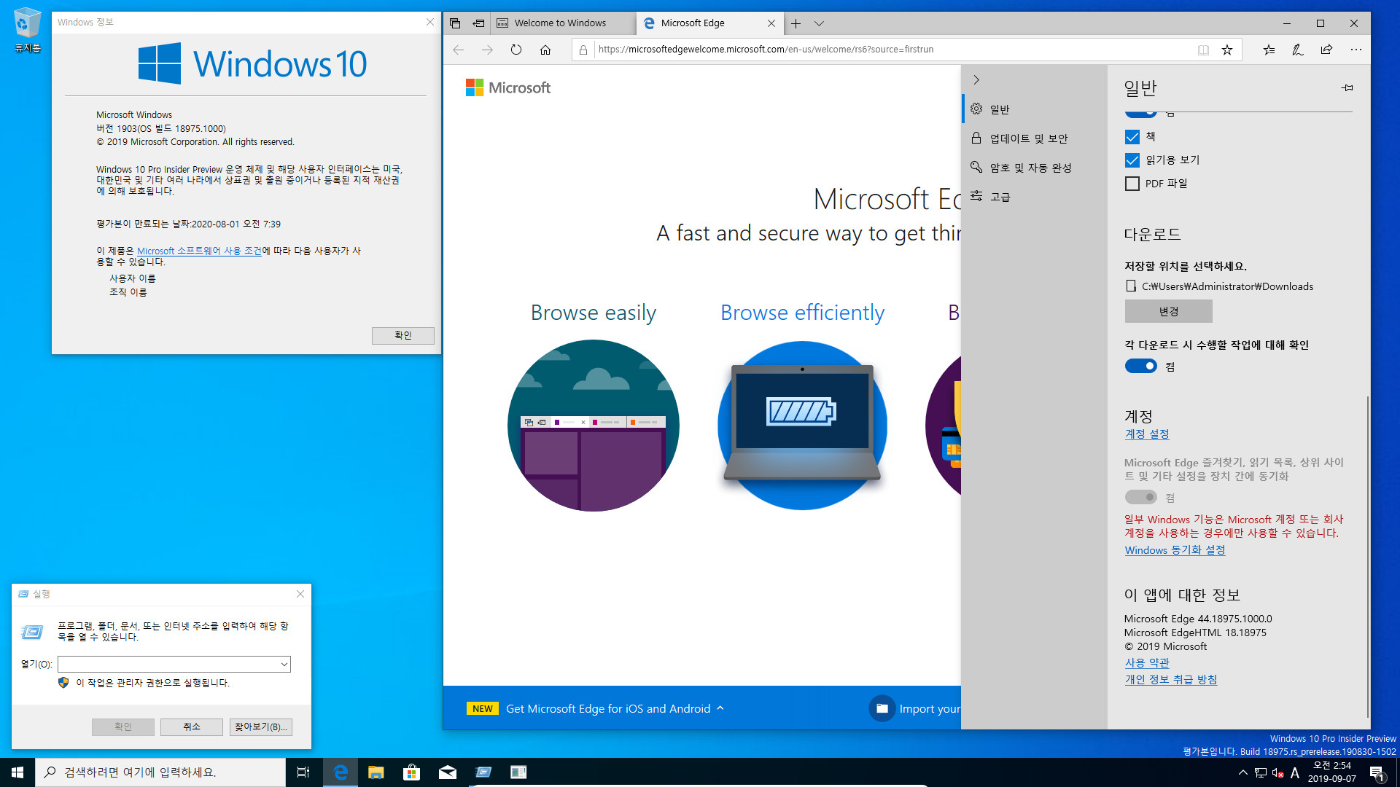Click the Favorites star icon in Edge
1400x787 pixels.
tap(1228, 49)
